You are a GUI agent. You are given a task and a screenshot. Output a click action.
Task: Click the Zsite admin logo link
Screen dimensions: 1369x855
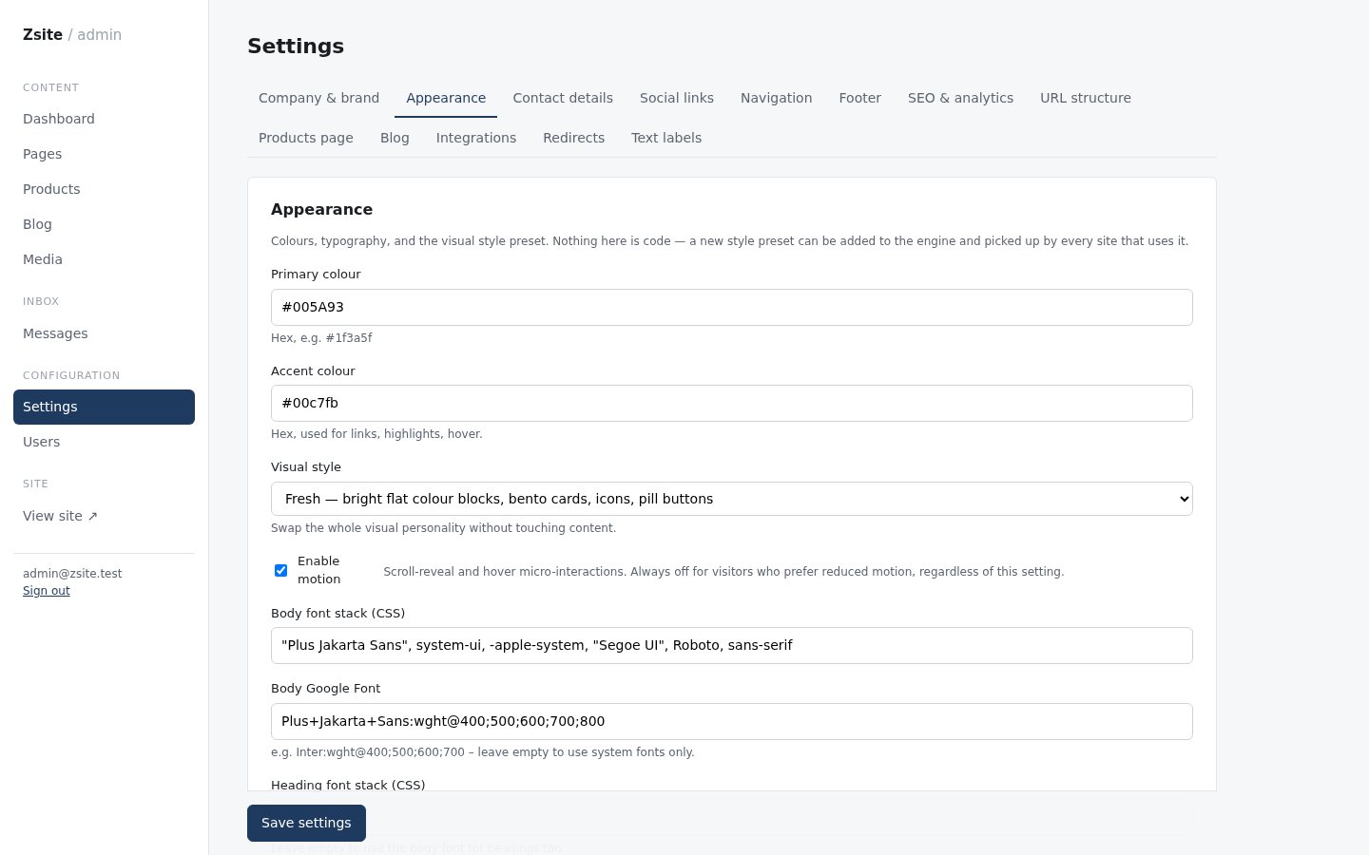coord(72,34)
